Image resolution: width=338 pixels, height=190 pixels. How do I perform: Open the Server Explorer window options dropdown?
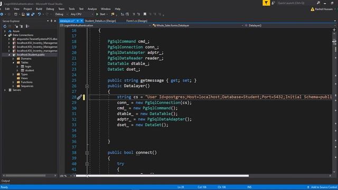48,21
